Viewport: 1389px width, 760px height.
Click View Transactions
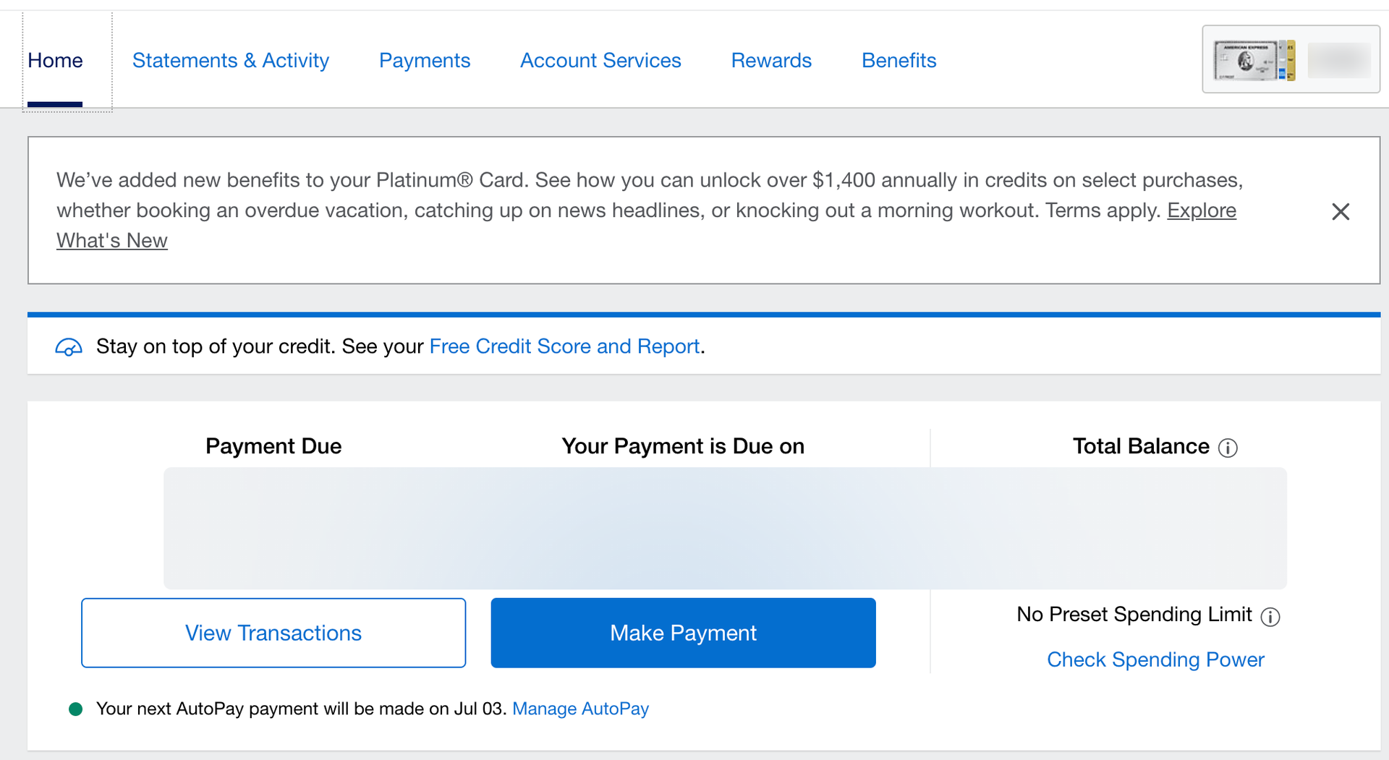(x=273, y=633)
